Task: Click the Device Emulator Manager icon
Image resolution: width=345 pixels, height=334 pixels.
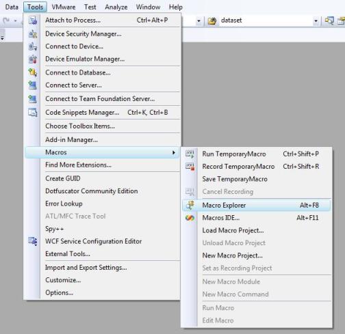Action: coord(33,59)
